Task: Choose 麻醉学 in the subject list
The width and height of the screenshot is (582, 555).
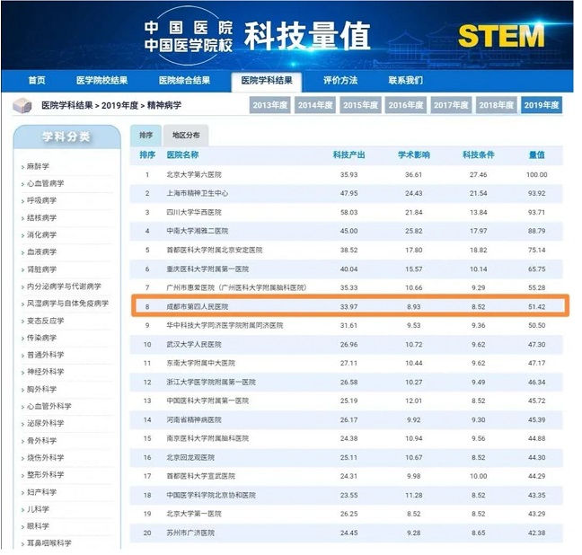Action: [38, 166]
